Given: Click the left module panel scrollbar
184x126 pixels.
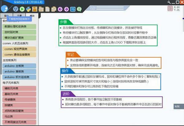Looking at the screenshot, I should [1, 47].
